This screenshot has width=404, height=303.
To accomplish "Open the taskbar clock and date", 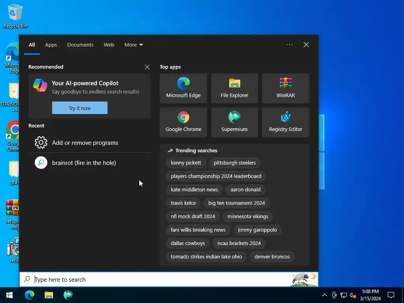I will pos(370,295).
